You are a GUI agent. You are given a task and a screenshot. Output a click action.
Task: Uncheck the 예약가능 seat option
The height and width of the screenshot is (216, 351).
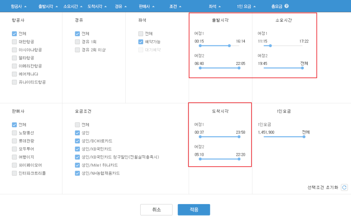click(x=141, y=42)
